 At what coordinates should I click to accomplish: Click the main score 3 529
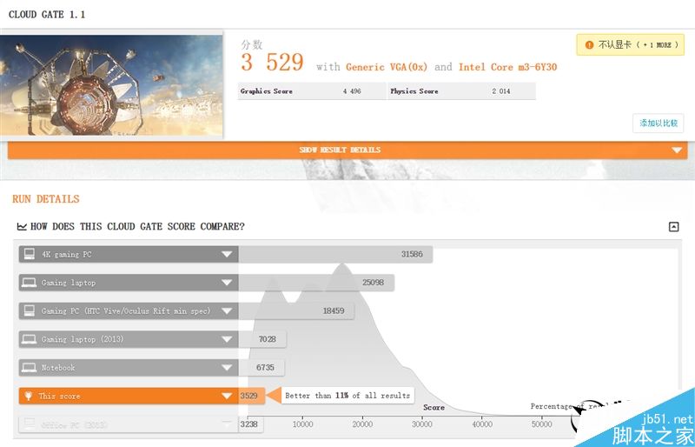click(272, 62)
